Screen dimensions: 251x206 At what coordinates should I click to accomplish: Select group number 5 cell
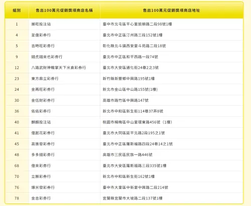[17, 46]
